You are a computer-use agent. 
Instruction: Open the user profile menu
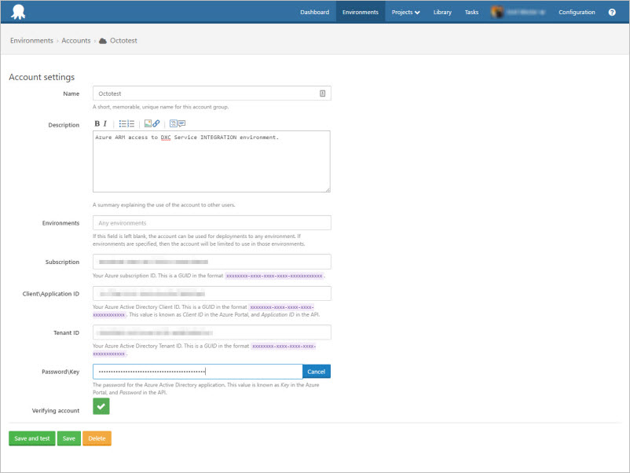[518, 12]
